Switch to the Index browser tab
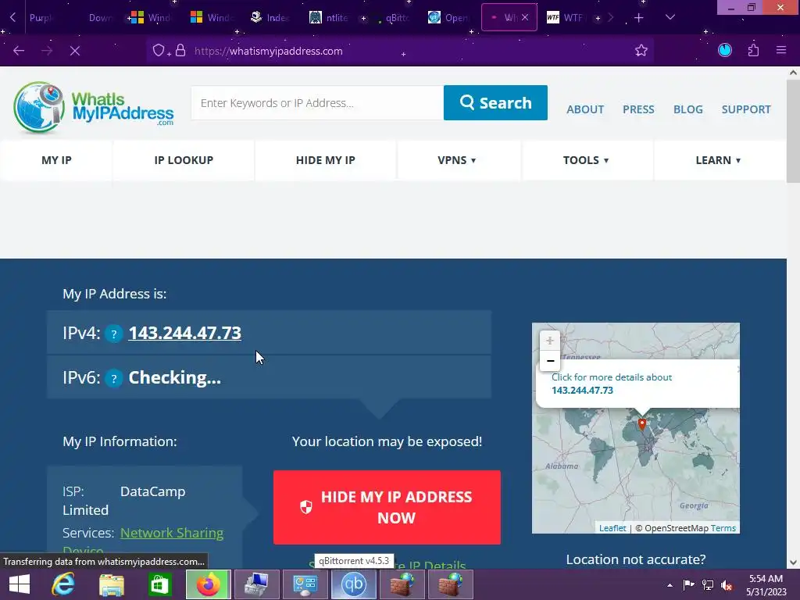The width and height of the screenshot is (800, 600). (x=270, y=18)
